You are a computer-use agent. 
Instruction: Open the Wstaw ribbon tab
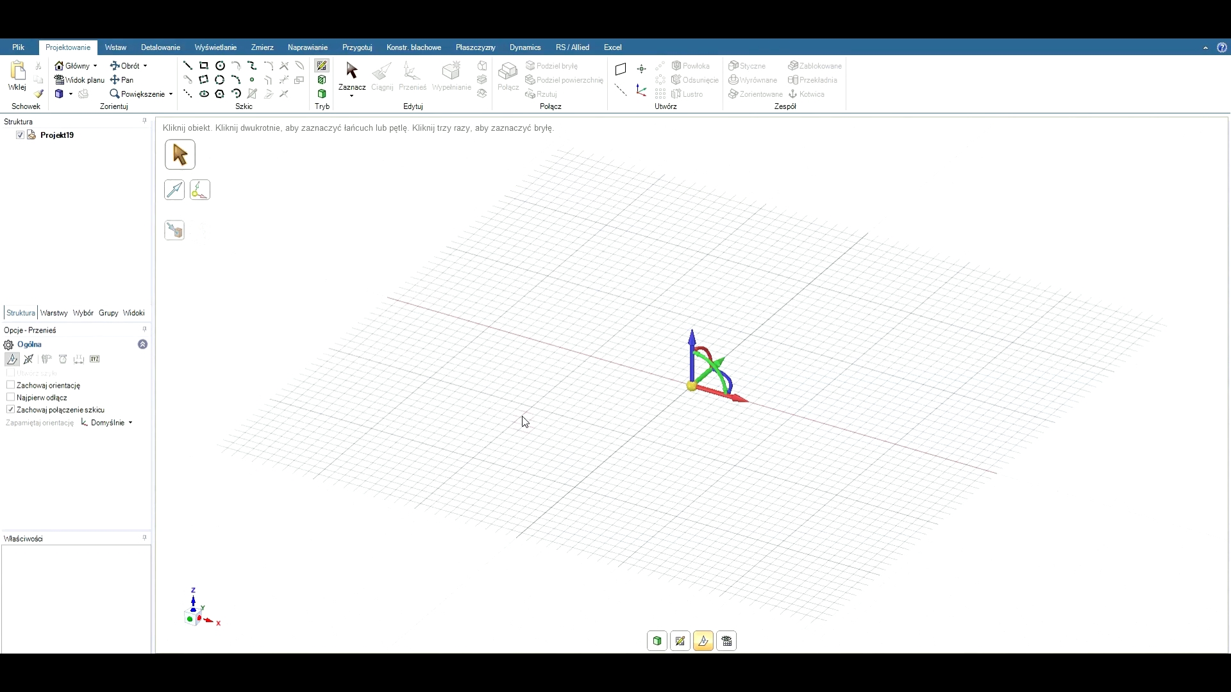115,47
